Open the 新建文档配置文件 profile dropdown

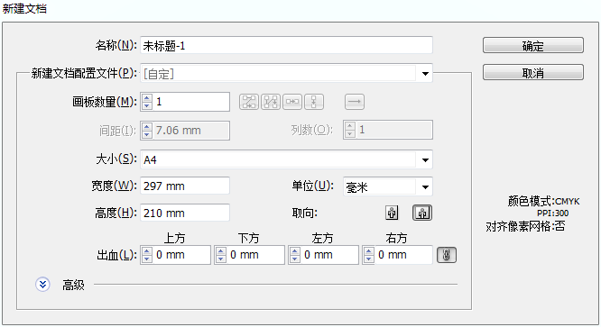425,74
